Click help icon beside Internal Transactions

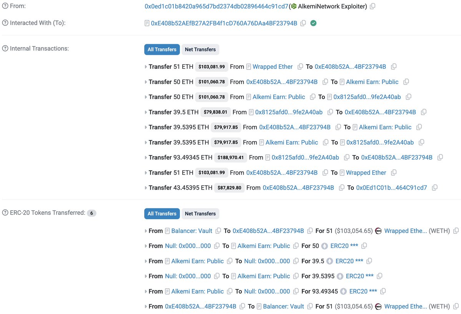coord(5,48)
